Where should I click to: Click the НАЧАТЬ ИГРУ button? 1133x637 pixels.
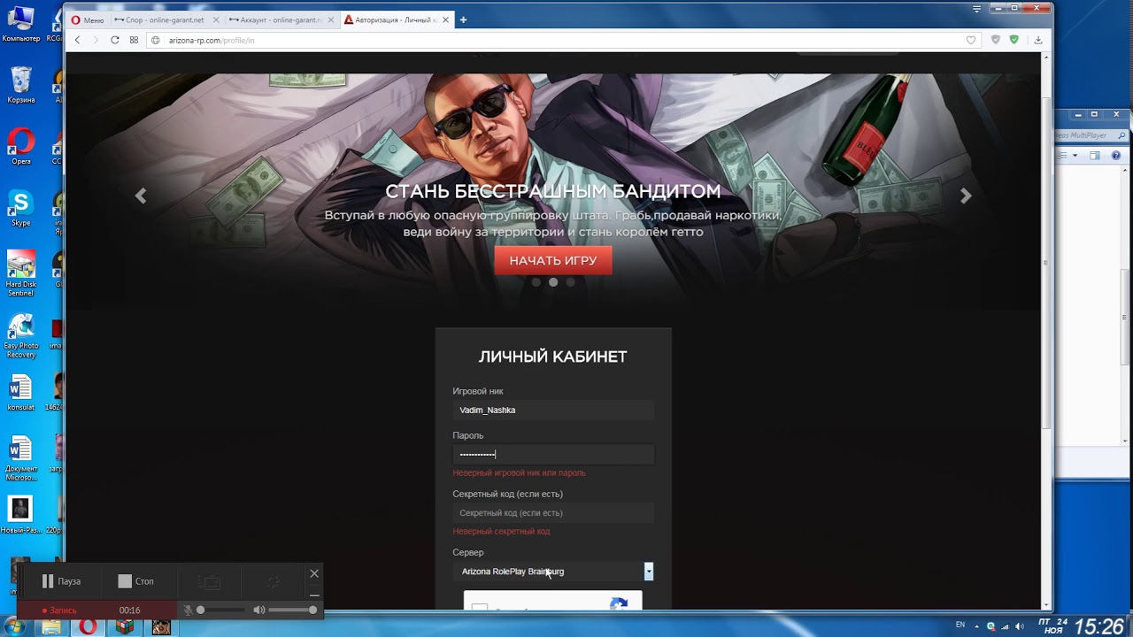coord(553,261)
